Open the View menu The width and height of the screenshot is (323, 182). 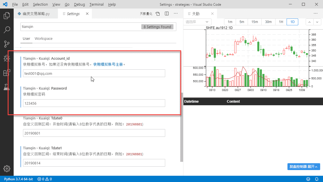[56, 4]
